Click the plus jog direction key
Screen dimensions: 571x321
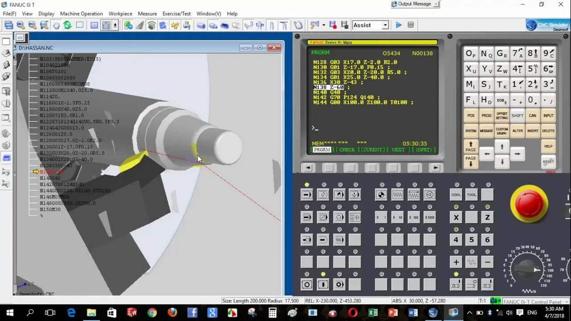coord(456,263)
